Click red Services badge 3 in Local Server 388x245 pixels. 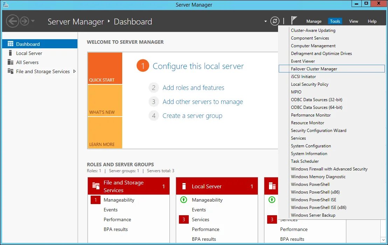point(183,219)
